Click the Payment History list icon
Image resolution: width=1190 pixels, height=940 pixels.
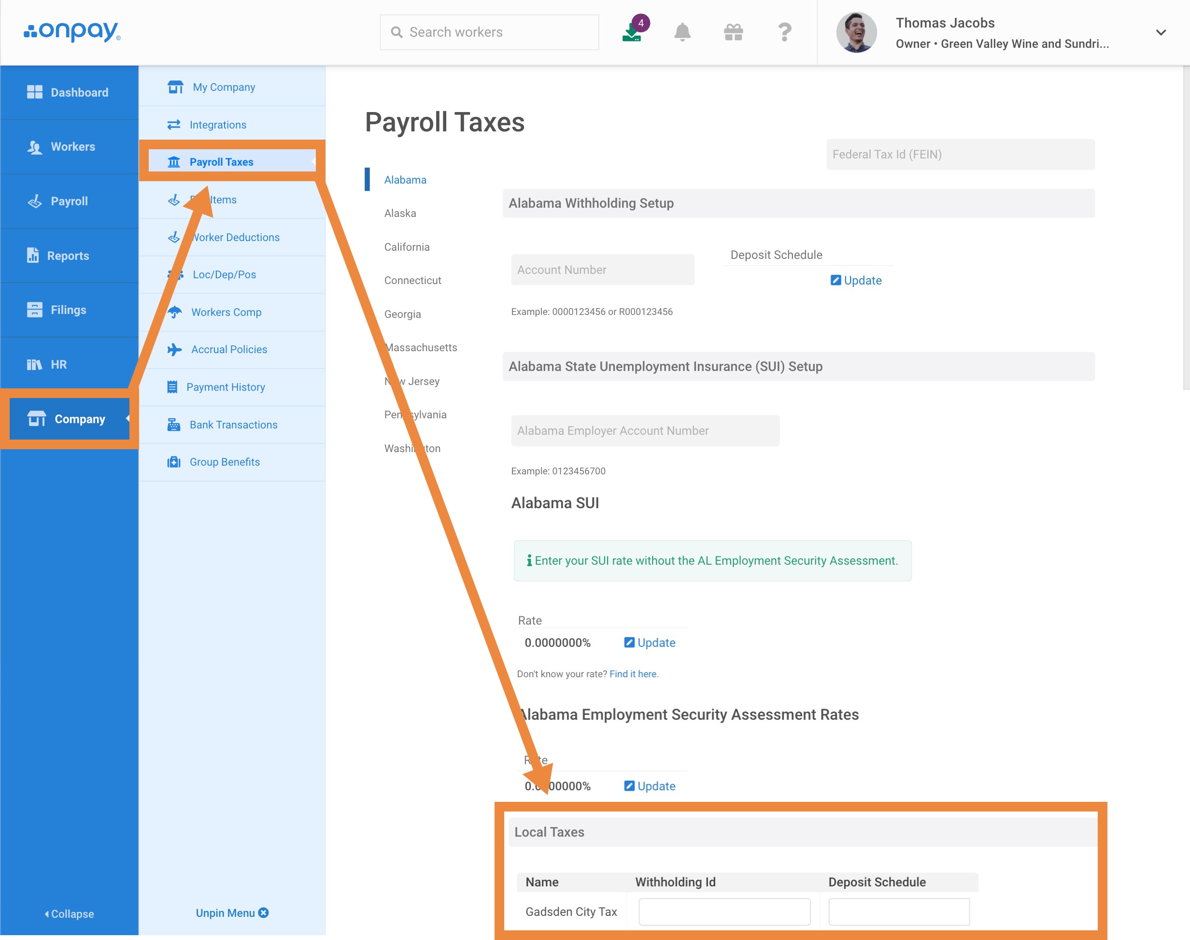(172, 387)
